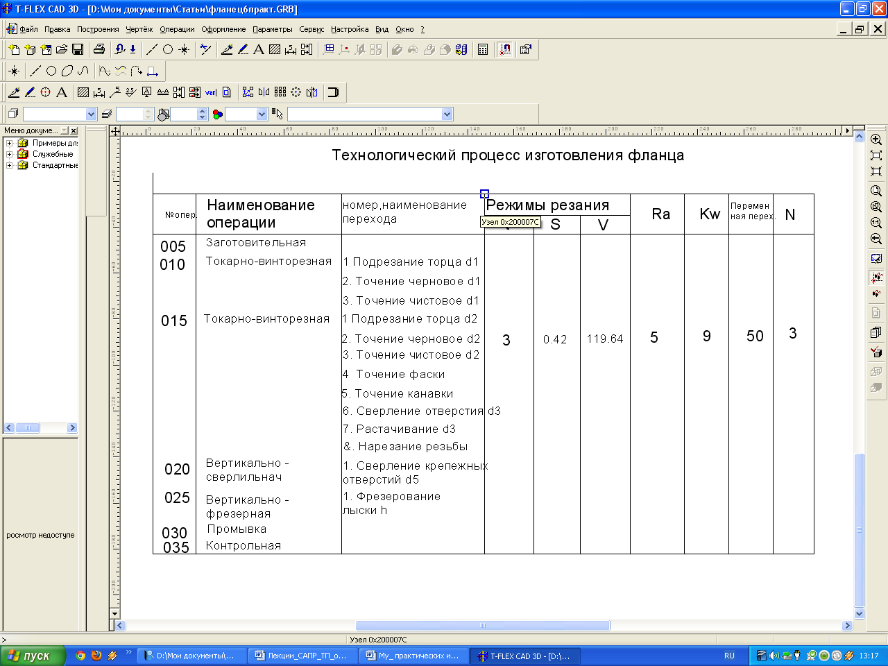The image size is (888, 666).
Task: Click the stacked pages copy icon on the right toolbar
Action: 876,332
